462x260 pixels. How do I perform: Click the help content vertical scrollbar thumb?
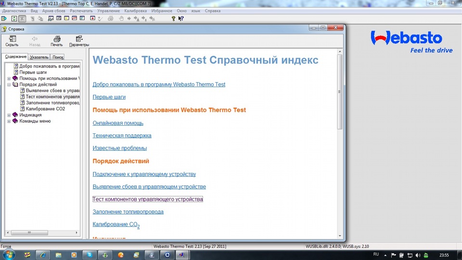340,91
